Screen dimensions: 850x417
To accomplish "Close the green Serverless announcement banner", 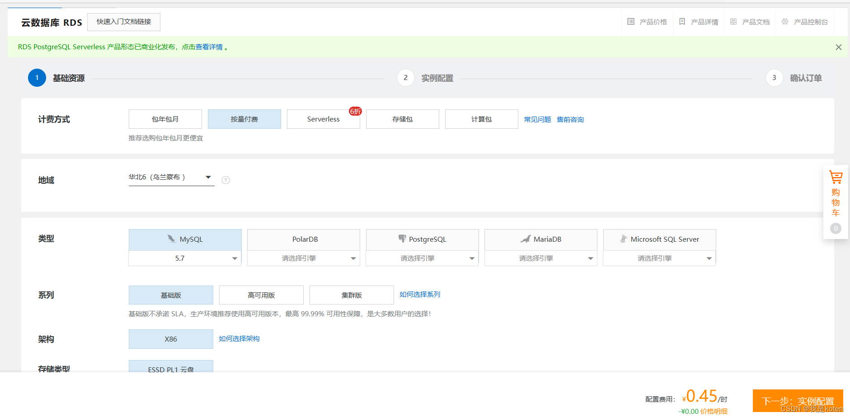I will tap(839, 47).
